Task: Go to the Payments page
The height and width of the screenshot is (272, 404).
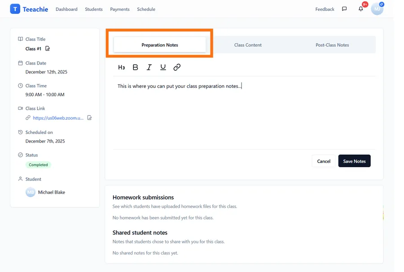Action: pos(120,9)
